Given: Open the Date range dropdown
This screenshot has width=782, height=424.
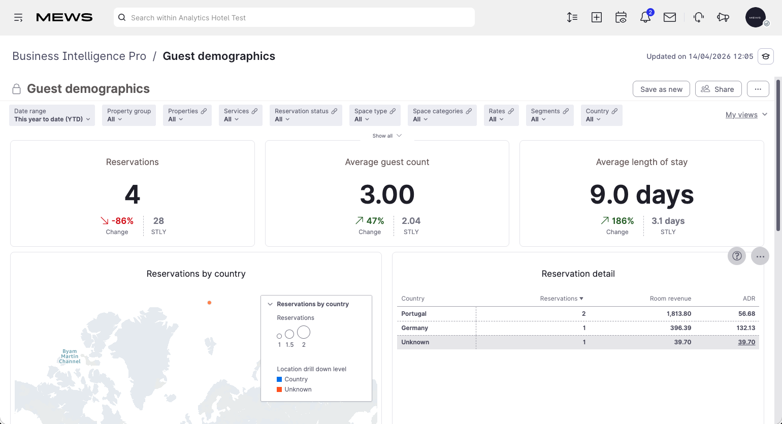Looking at the screenshot, I should (x=52, y=115).
